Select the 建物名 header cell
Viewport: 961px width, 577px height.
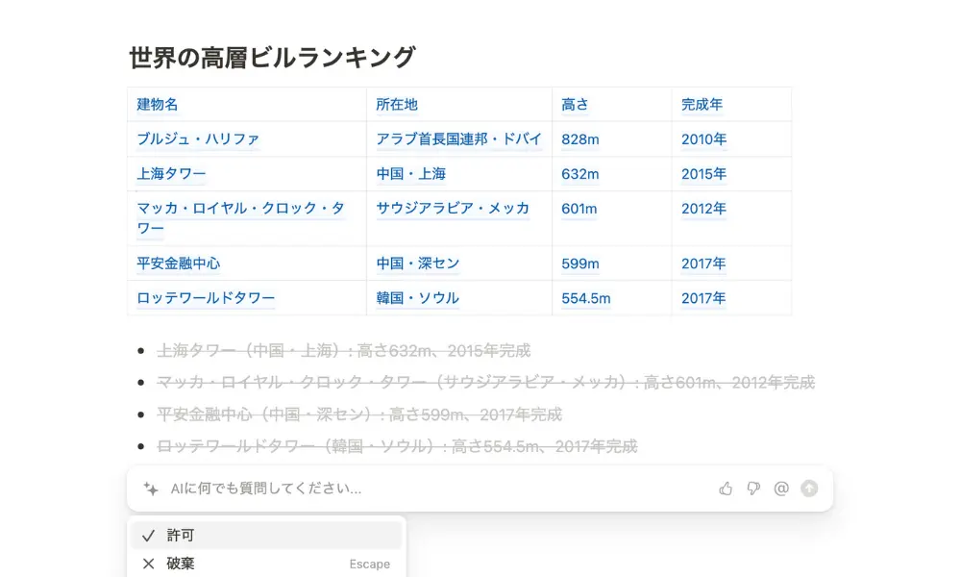[x=247, y=104]
